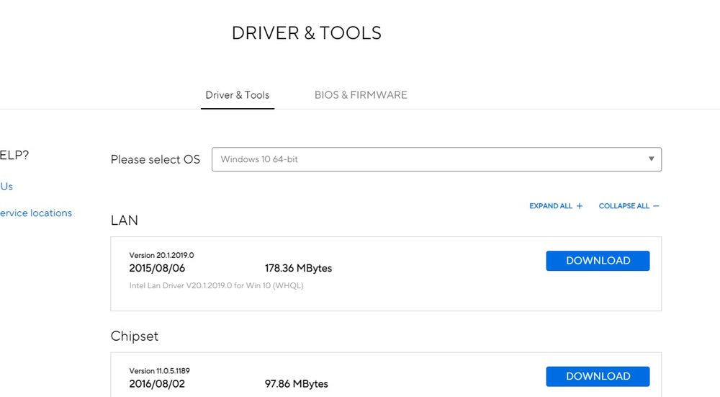720x397 pixels.
Task: Click the EXPAND ALL text
Action: click(551, 206)
